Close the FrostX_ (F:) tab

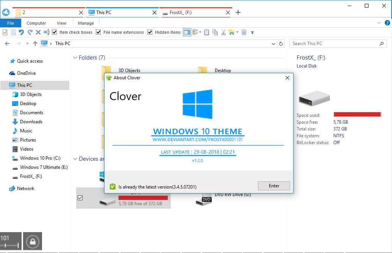228,13
